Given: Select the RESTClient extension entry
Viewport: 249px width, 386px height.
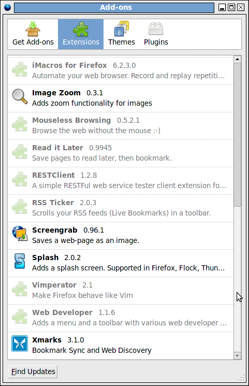Looking at the screenshot, I should pos(121,181).
